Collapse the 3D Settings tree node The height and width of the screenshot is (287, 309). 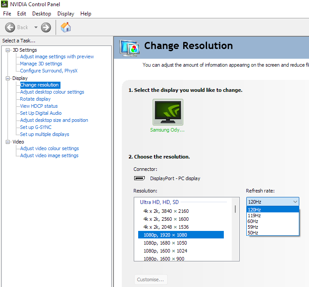8,50
